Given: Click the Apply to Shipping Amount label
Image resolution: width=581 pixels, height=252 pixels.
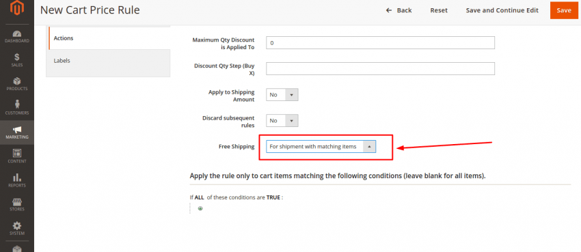Looking at the screenshot, I should tap(231, 96).
